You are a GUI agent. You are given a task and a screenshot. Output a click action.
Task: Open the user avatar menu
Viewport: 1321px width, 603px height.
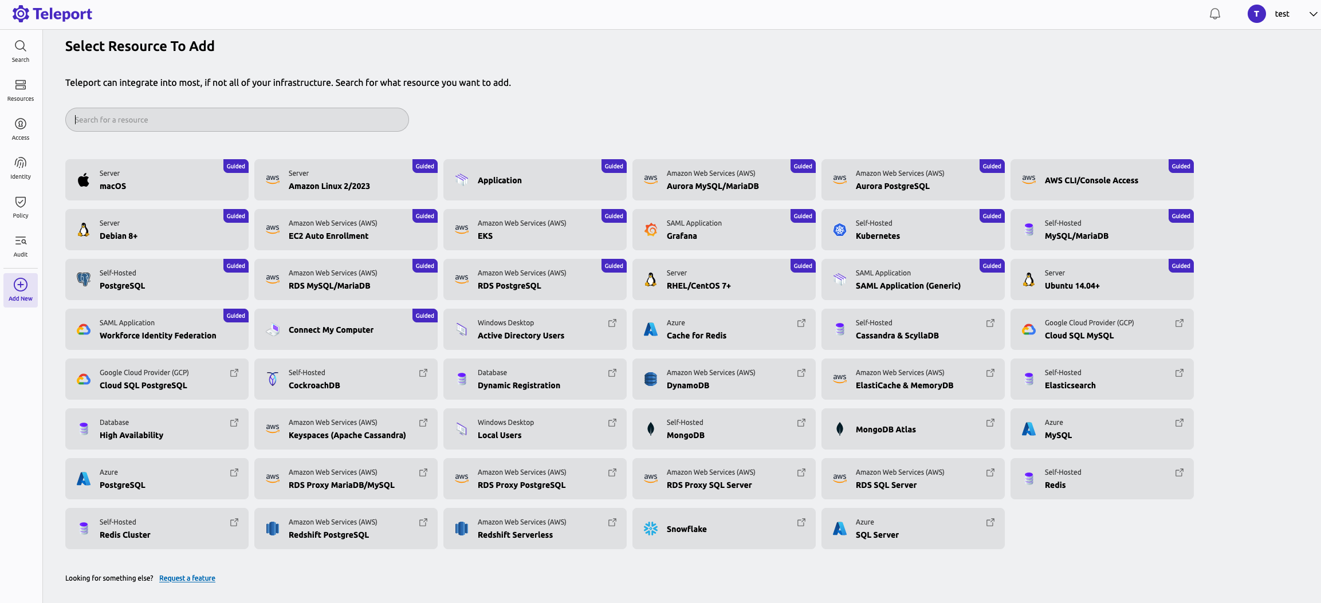(1256, 14)
